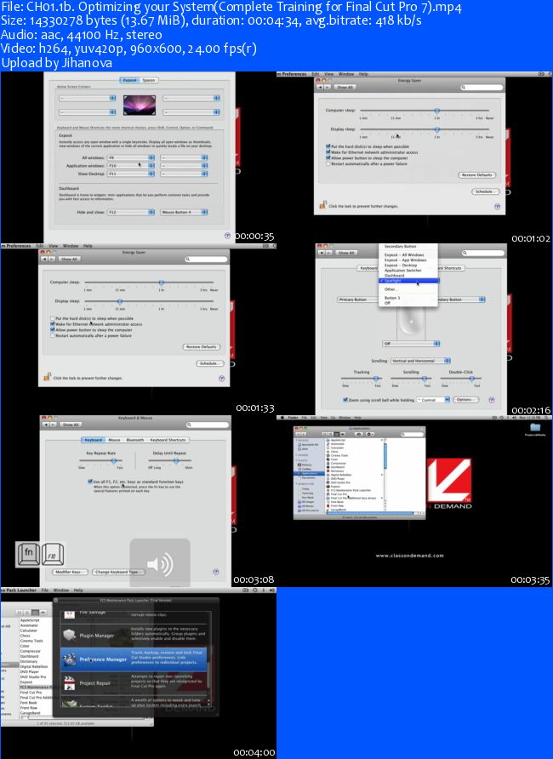Click back arrow in 00:01:33 Energy Saver toolbar

pyautogui.click(x=44, y=259)
